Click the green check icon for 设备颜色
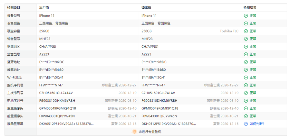 tap(246, 23)
